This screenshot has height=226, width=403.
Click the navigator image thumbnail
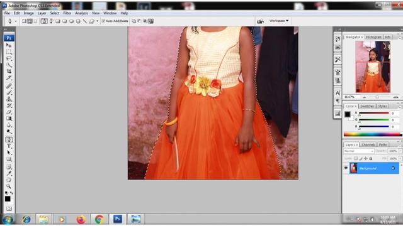373,67
